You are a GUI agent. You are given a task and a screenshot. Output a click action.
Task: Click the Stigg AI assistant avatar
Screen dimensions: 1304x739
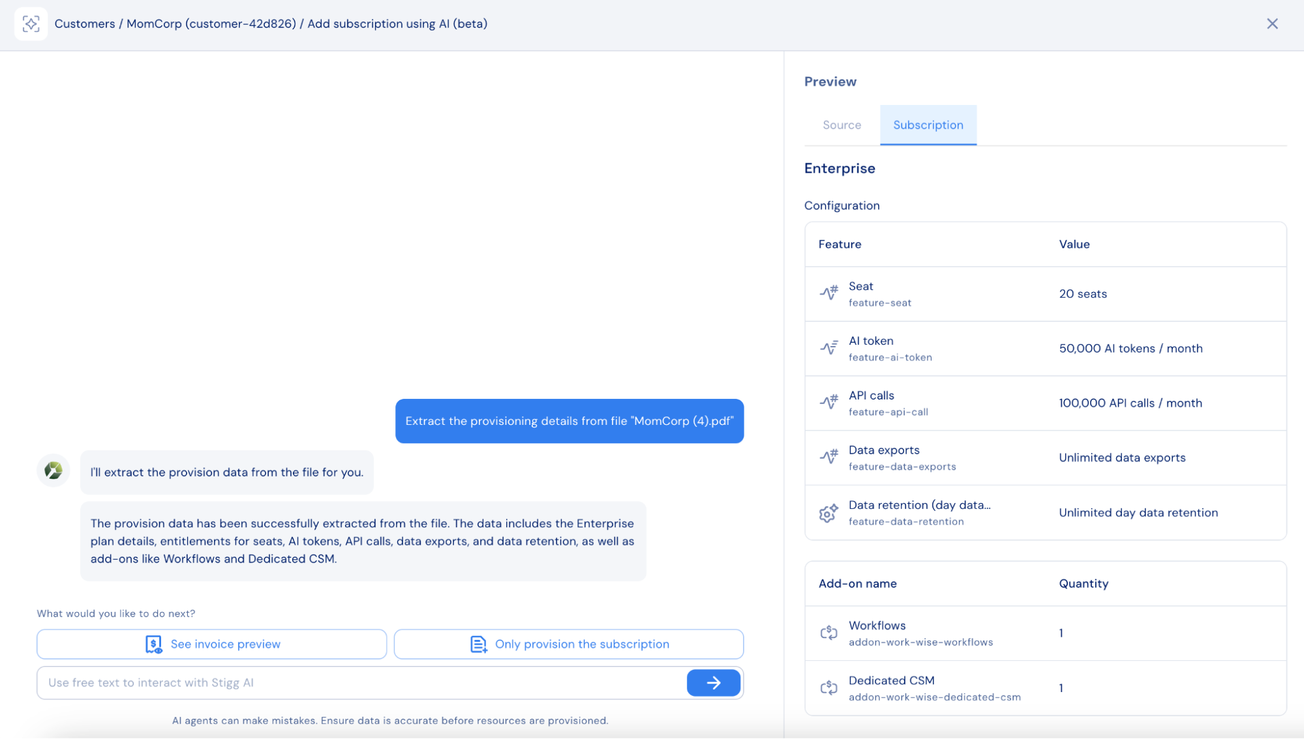pyautogui.click(x=53, y=471)
